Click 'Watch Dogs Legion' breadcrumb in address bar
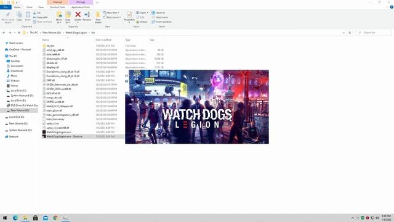 coord(76,33)
